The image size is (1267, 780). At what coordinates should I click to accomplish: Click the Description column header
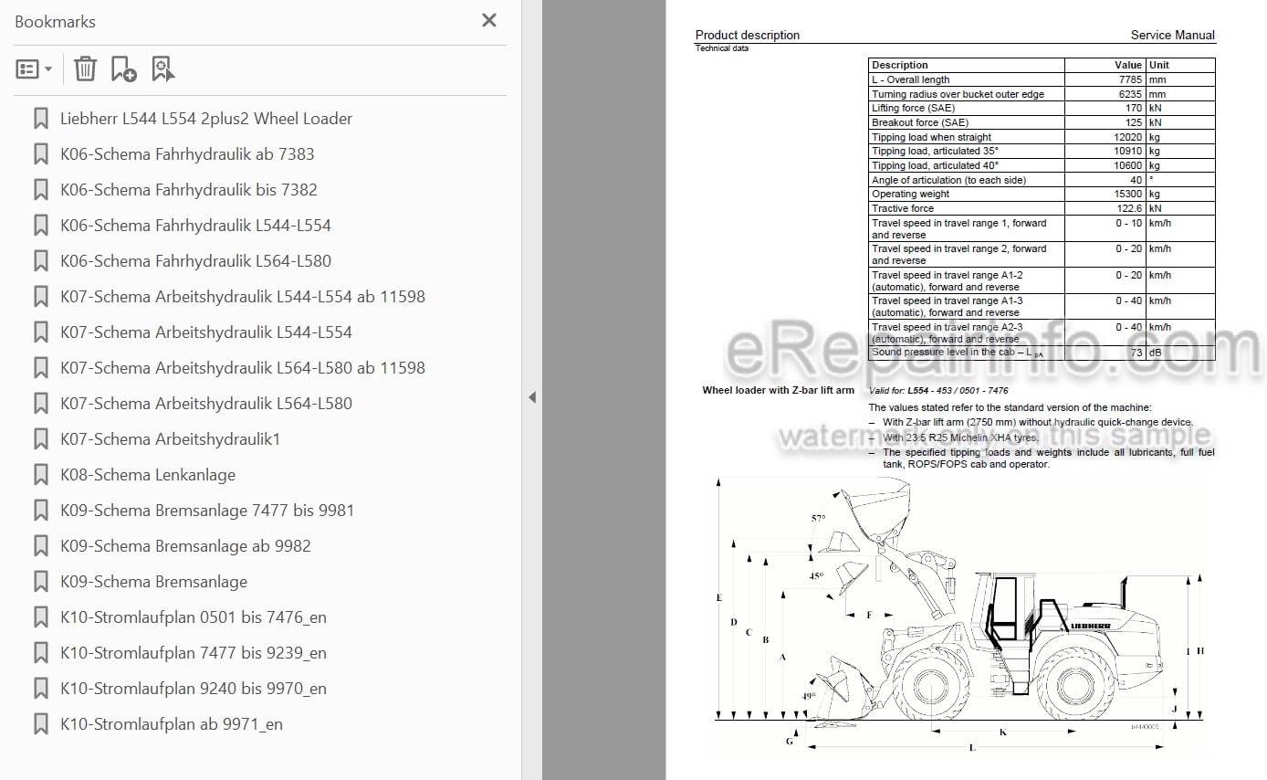(x=899, y=65)
